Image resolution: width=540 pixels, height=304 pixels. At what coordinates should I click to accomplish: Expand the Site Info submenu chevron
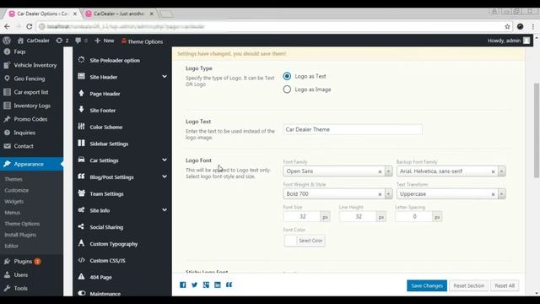pos(165,209)
